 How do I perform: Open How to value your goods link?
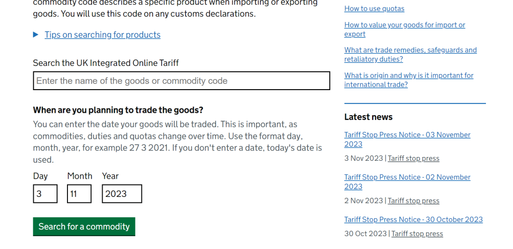click(405, 29)
